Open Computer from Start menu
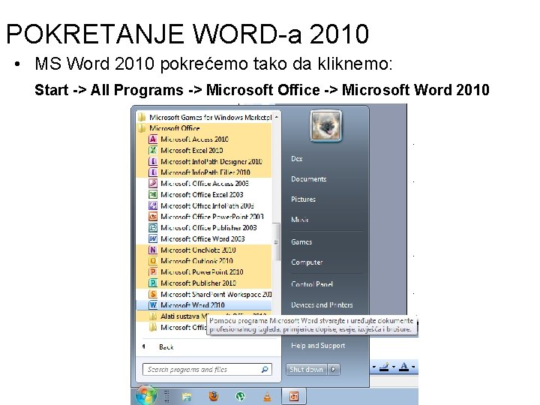The image size is (540, 405). pos(307,262)
